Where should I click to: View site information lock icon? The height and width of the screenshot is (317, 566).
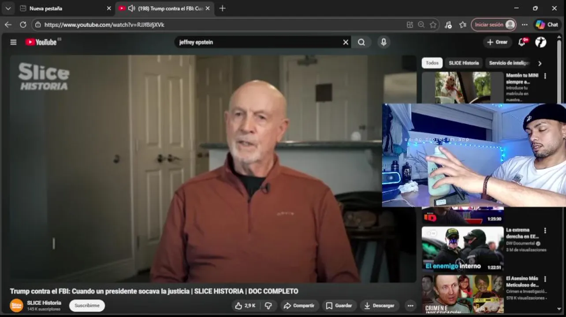(x=38, y=25)
